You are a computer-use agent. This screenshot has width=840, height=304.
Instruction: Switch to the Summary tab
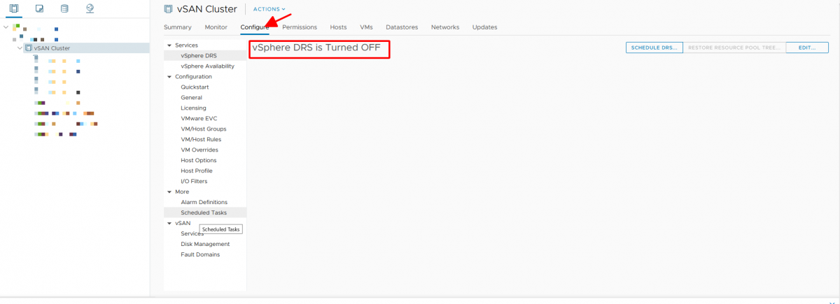coord(177,27)
